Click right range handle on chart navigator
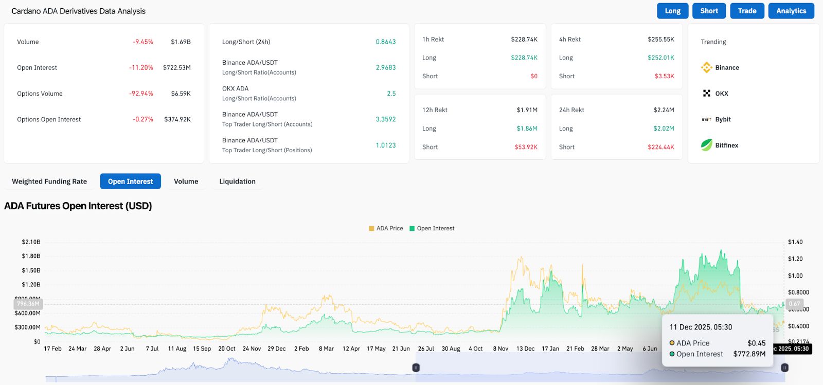The height and width of the screenshot is (385, 823). click(x=784, y=368)
